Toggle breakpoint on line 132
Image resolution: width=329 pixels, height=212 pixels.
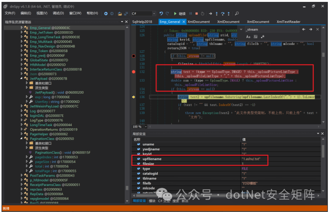click(x=134, y=72)
